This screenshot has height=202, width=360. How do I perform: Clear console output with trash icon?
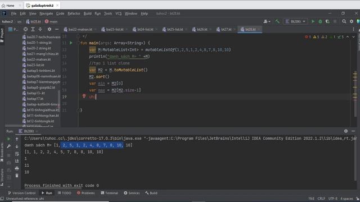(x=17, y=176)
